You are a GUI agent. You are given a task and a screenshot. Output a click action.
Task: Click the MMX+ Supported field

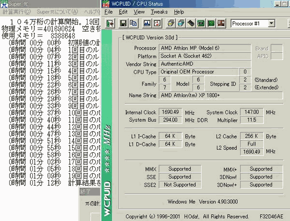point(261,169)
